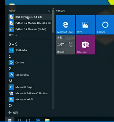This screenshot has height=122, width=114.
Task: Open the Photos tile
Action: click(85, 25)
